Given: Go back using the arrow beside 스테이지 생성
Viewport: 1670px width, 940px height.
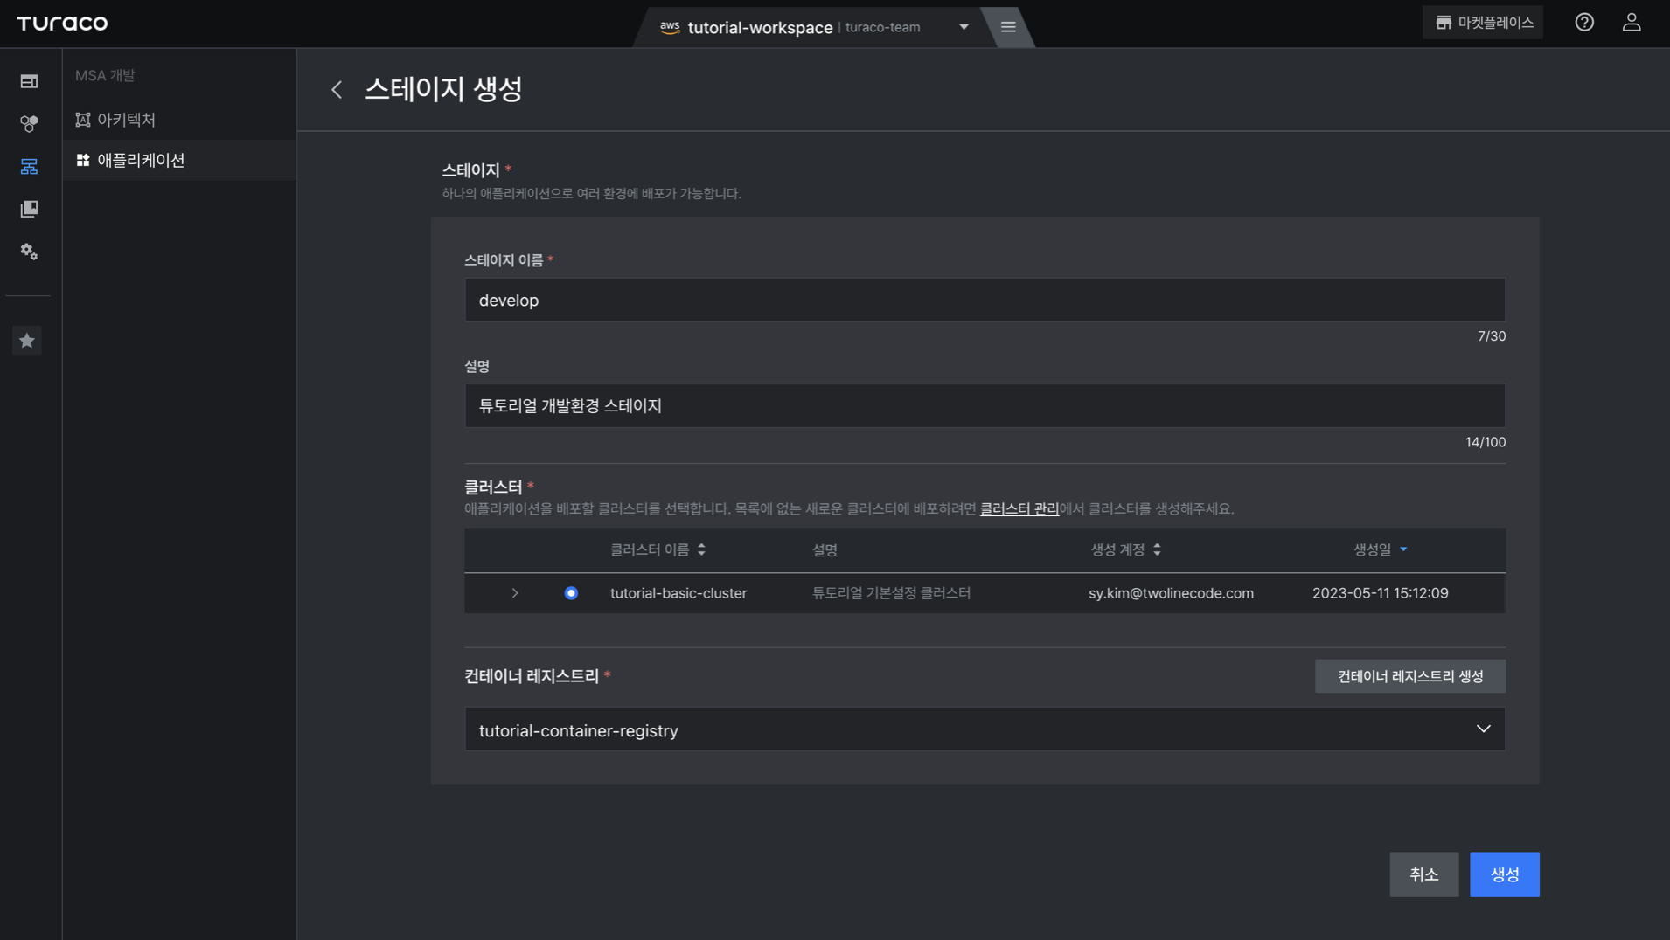Looking at the screenshot, I should point(337,89).
